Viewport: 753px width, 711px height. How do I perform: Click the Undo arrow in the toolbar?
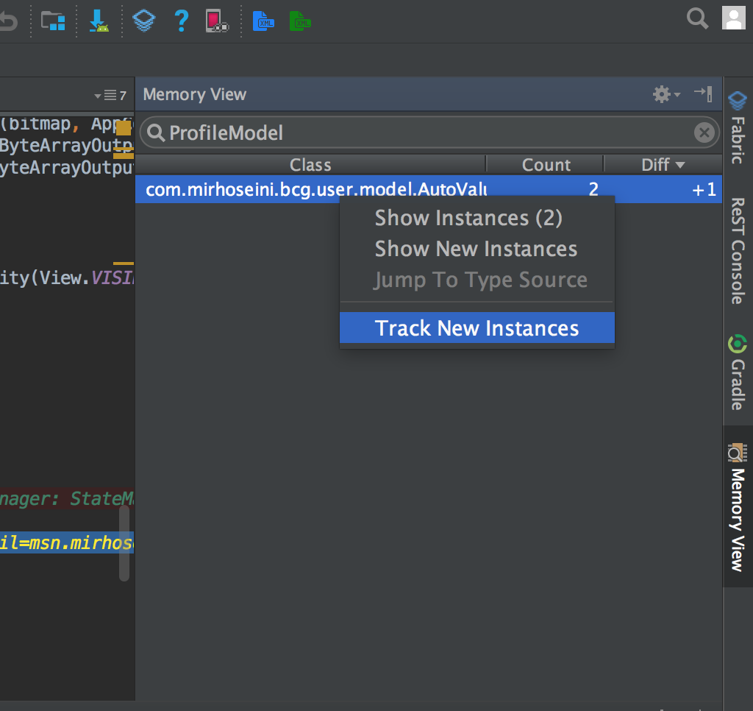click(x=7, y=21)
